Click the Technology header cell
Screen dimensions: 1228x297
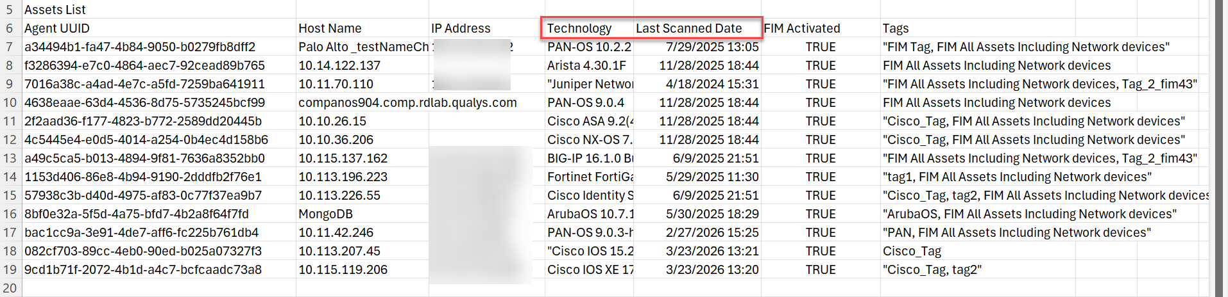(579, 28)
